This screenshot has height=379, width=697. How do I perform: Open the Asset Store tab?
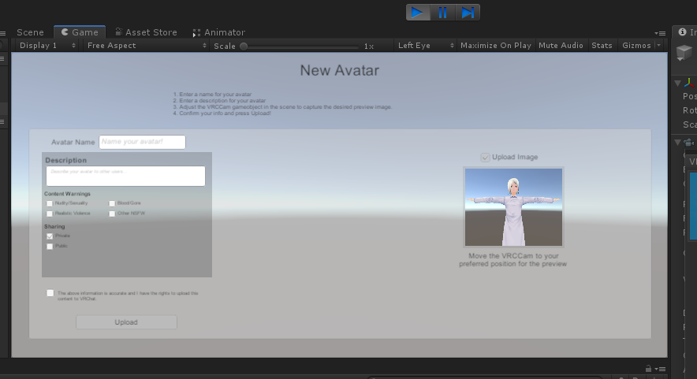(146, 32)
